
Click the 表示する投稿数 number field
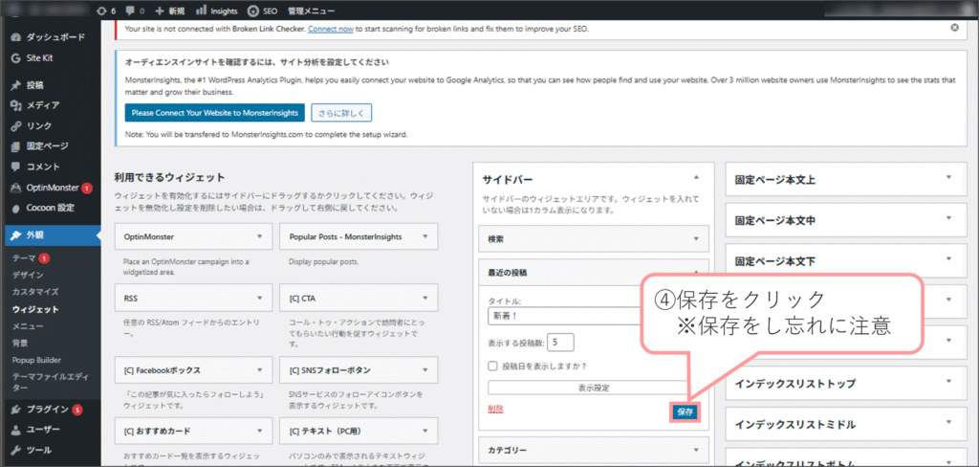(559, 342)
